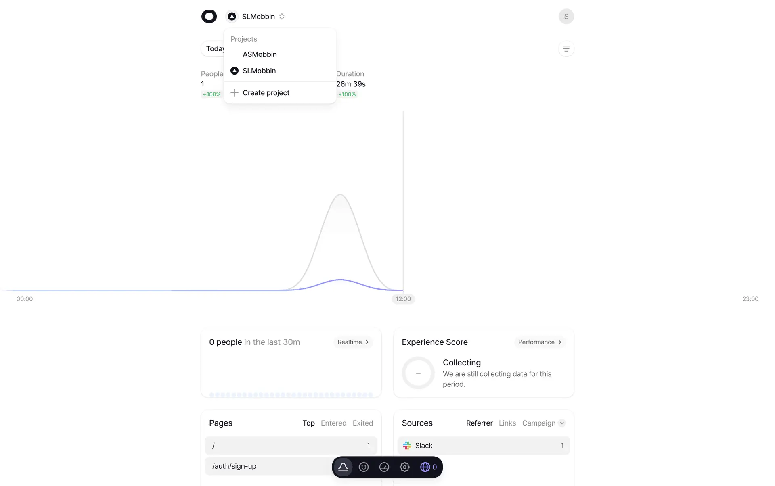Click the black ring home logo
The image size is (775, 486).
pyautogui.click(x=209, y=17)
